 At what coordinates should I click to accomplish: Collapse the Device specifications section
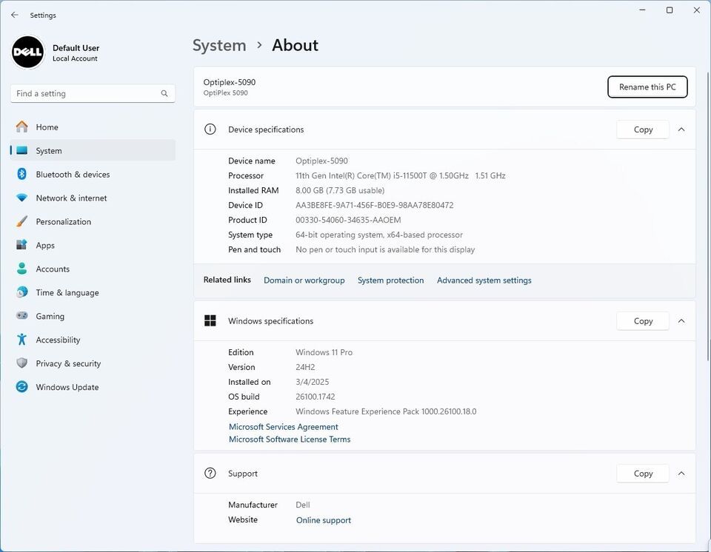click(681, 129)
